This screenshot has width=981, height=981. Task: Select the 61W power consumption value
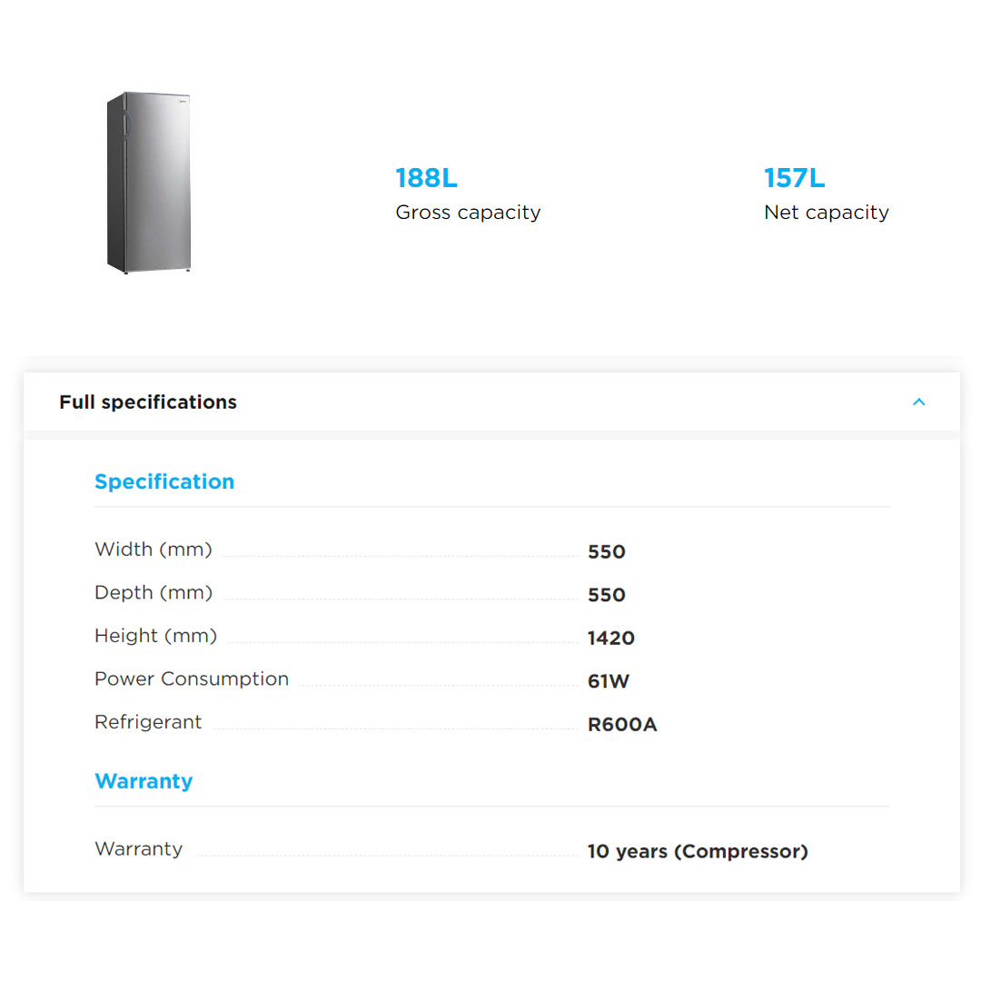coord(608,681)
